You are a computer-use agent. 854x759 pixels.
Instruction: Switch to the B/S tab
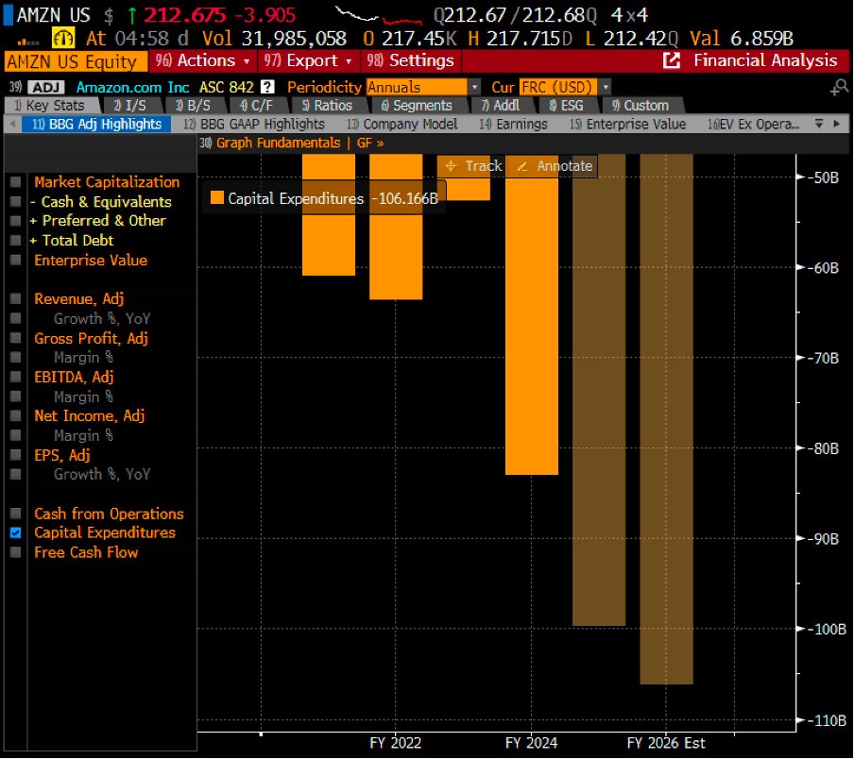193,106
